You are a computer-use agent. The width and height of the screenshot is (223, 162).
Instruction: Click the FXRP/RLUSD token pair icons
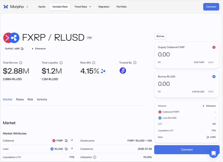(11, 38)
